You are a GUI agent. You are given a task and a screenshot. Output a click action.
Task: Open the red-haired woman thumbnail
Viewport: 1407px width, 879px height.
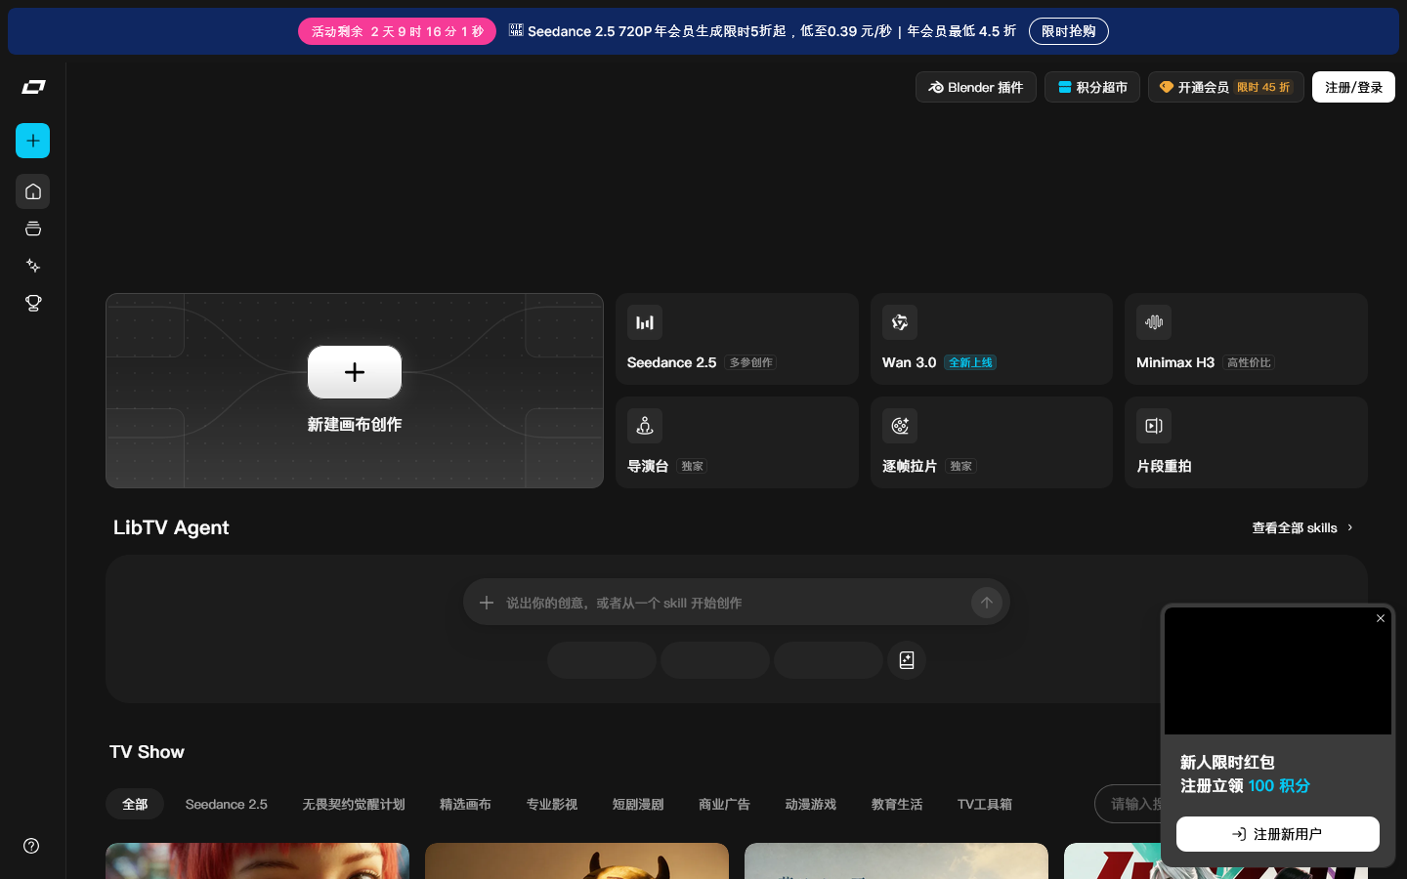click(257, 860)
